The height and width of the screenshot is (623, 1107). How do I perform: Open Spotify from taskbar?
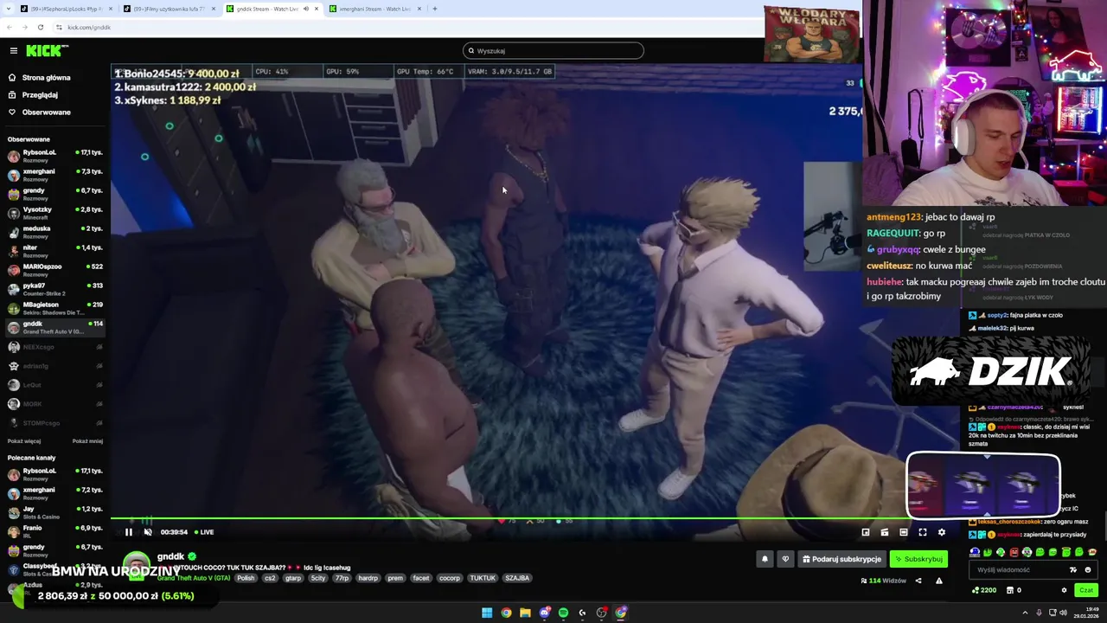tap(563, 613)
